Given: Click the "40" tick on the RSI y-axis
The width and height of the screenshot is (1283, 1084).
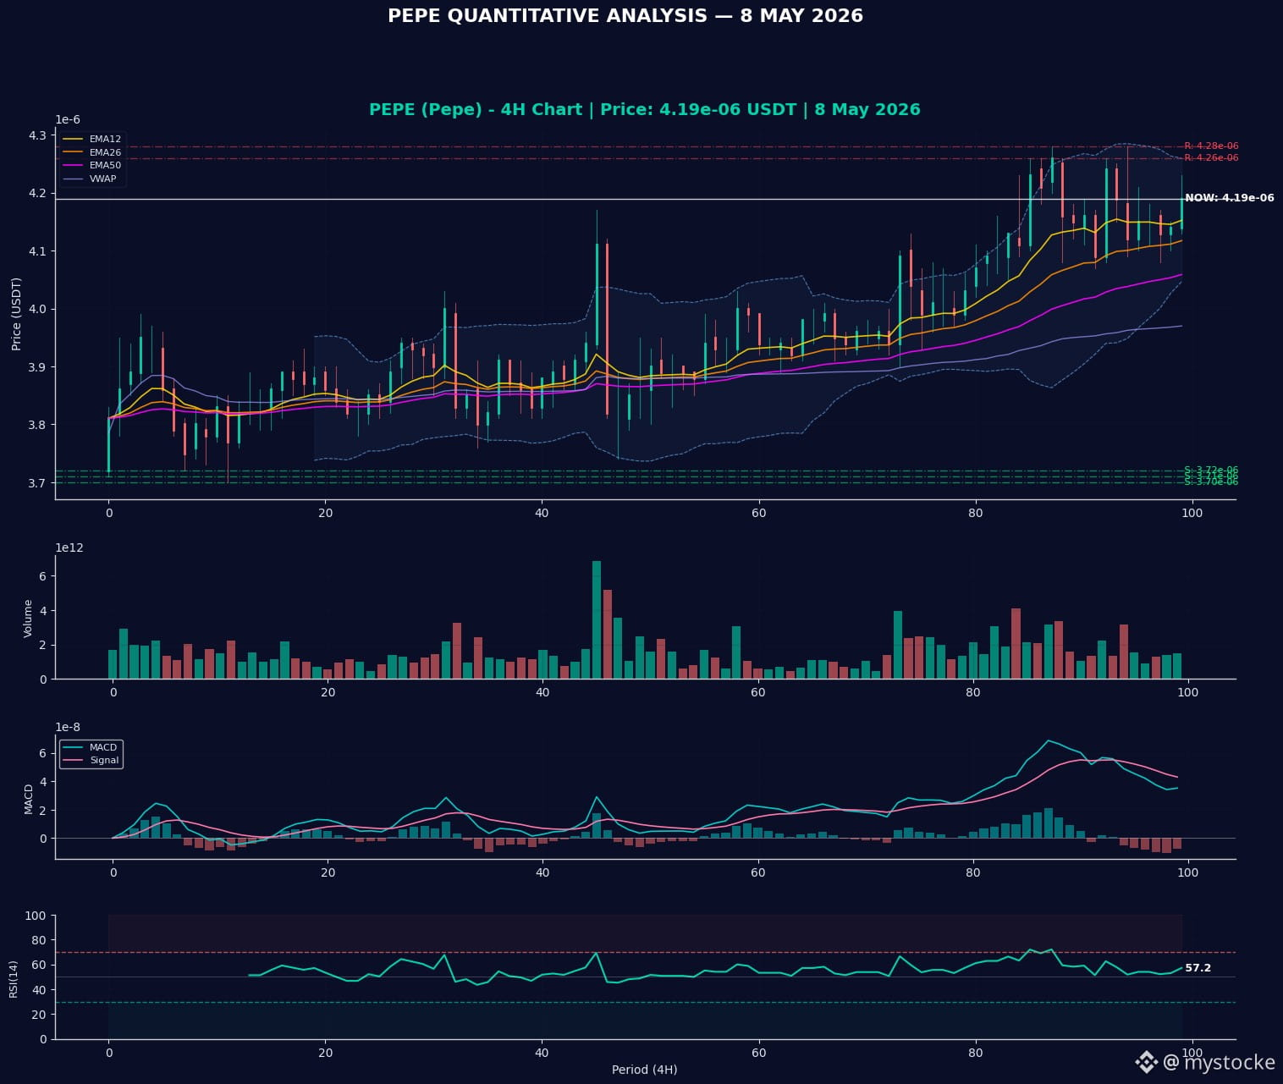Looking at the screenshot, I should point(39,990).
